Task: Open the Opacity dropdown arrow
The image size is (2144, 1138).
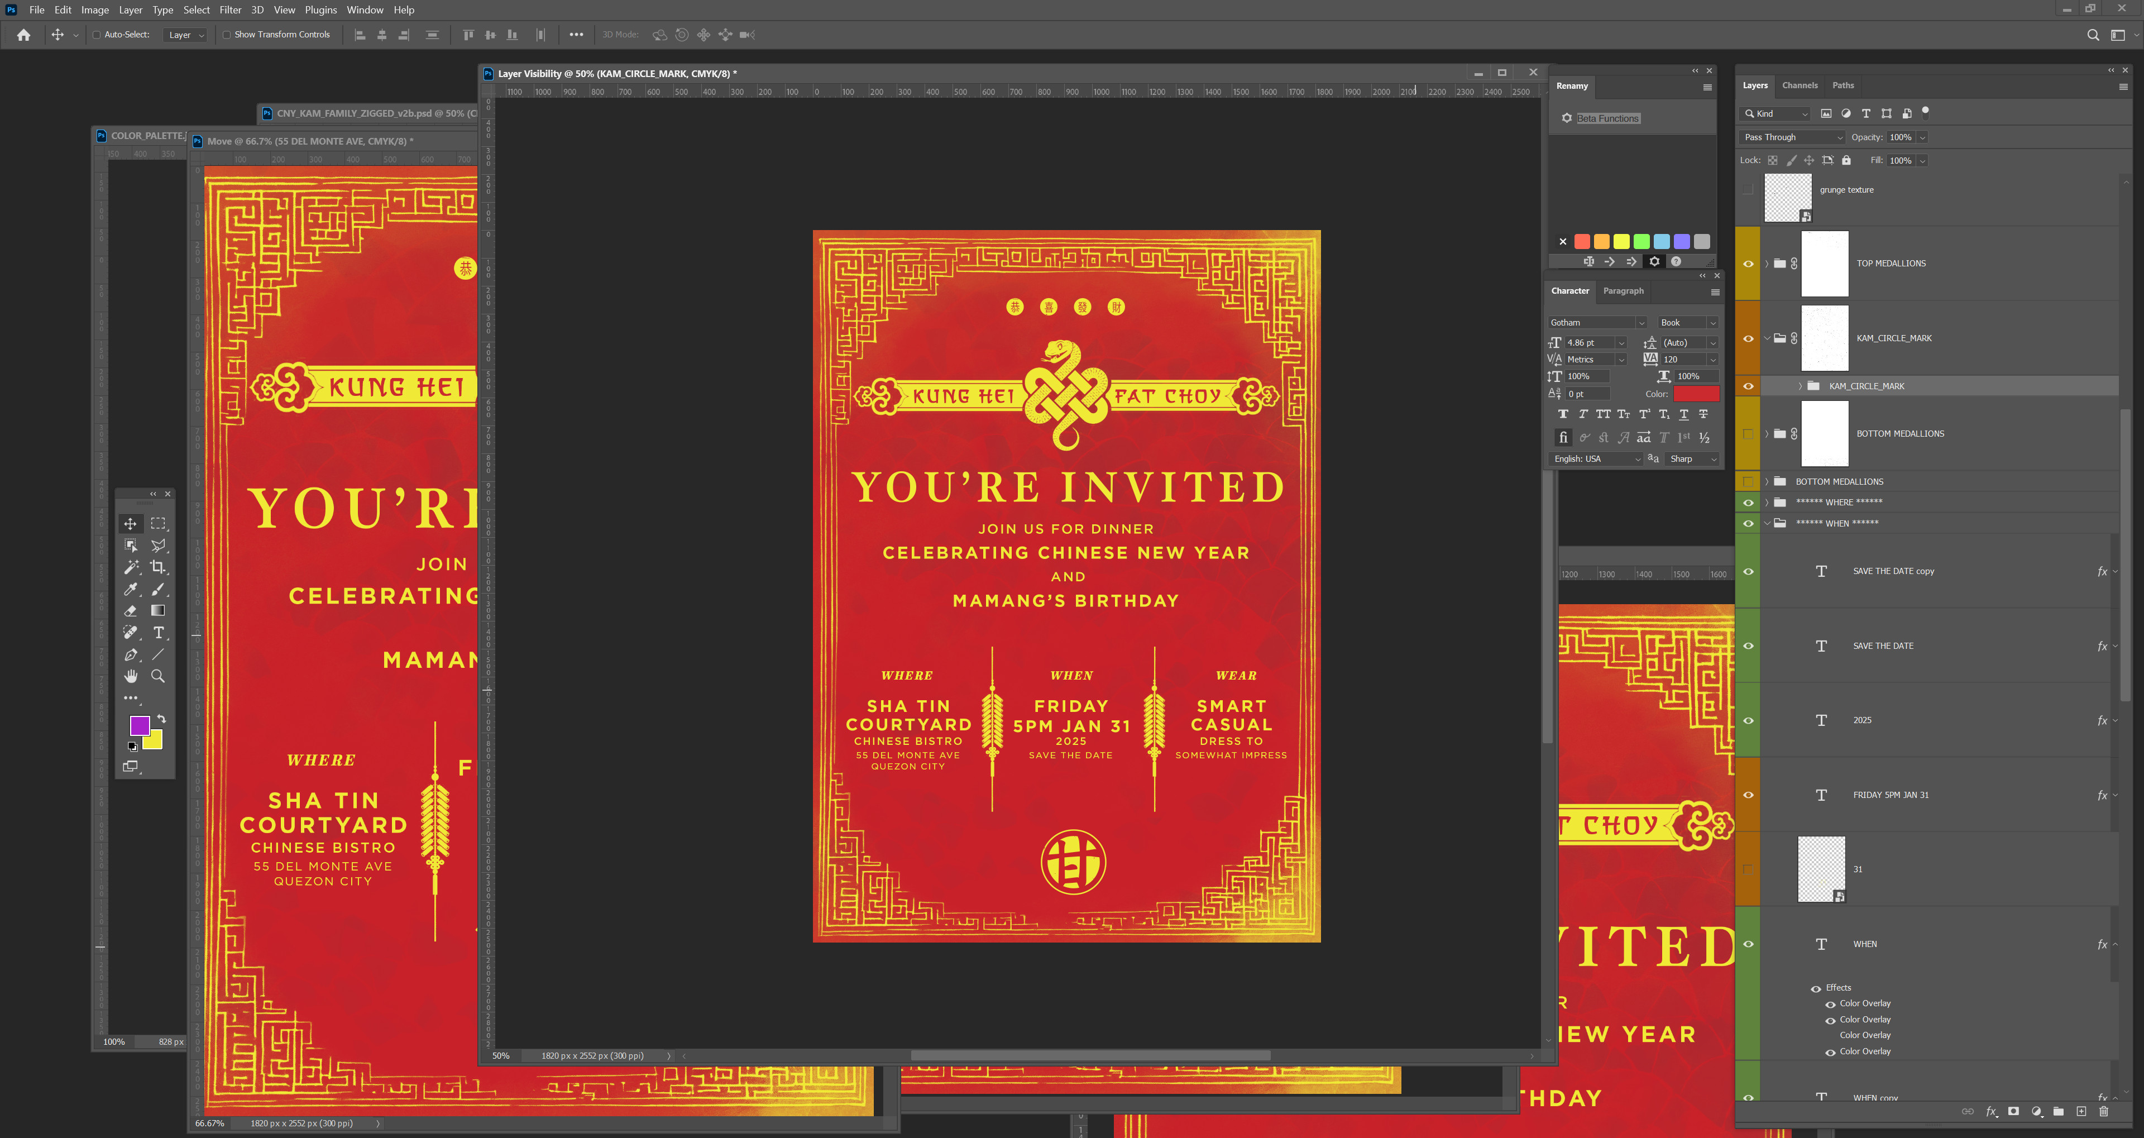Action: 1922,137
